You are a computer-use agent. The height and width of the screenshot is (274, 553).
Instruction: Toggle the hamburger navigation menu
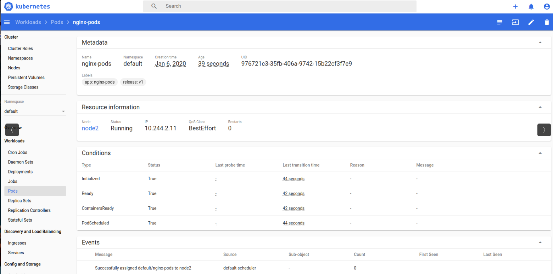point(7,22)
